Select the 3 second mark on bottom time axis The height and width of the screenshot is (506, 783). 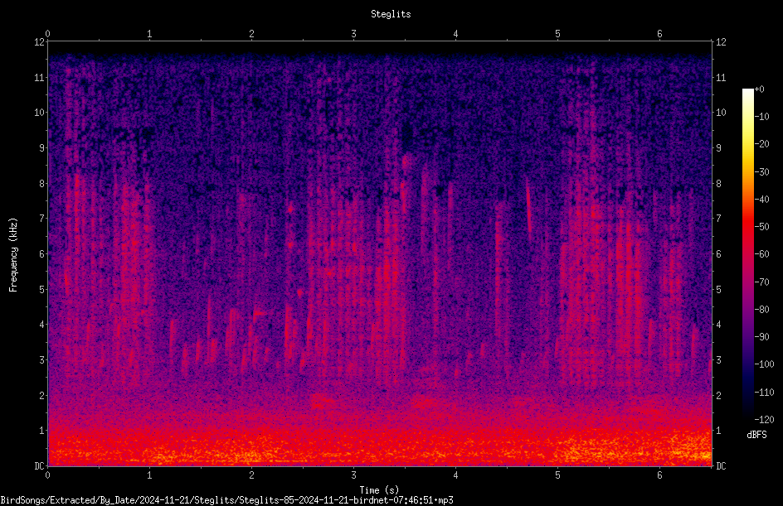353,475
